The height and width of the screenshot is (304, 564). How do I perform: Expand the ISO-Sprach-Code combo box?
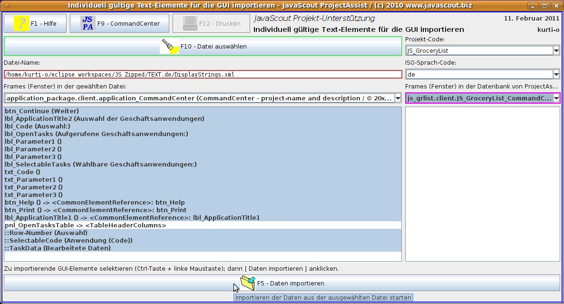556,74
